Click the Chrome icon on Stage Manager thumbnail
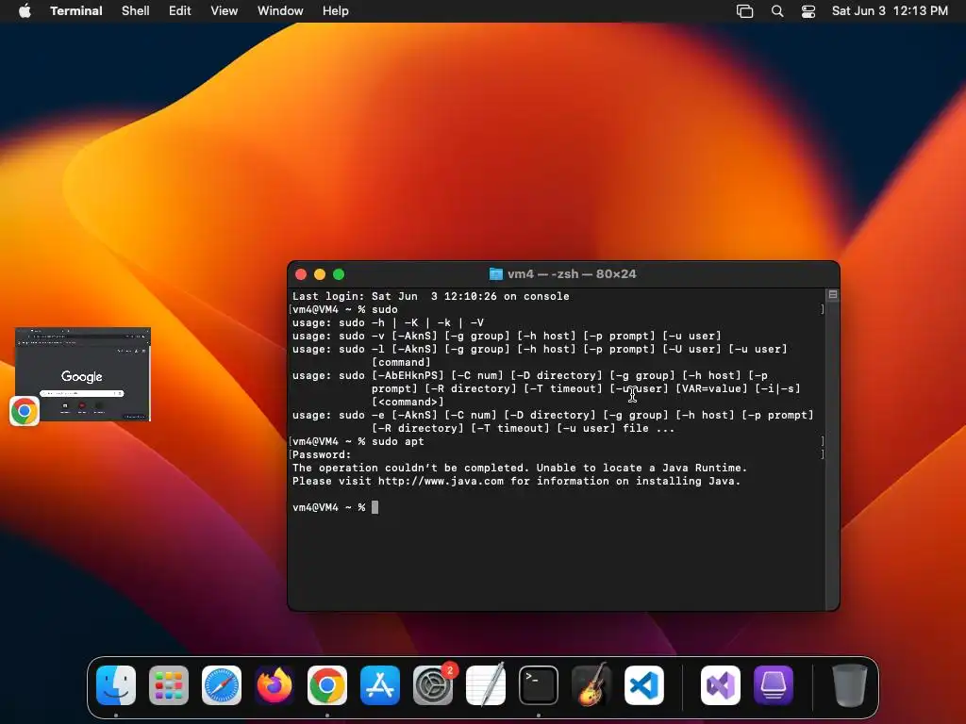966x724 pixels. [25, 411]
